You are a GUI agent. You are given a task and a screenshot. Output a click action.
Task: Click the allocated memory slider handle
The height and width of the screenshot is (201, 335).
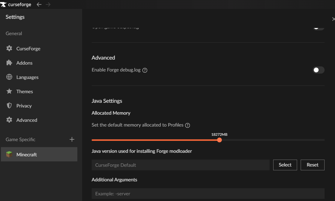(x=219, y=140)
